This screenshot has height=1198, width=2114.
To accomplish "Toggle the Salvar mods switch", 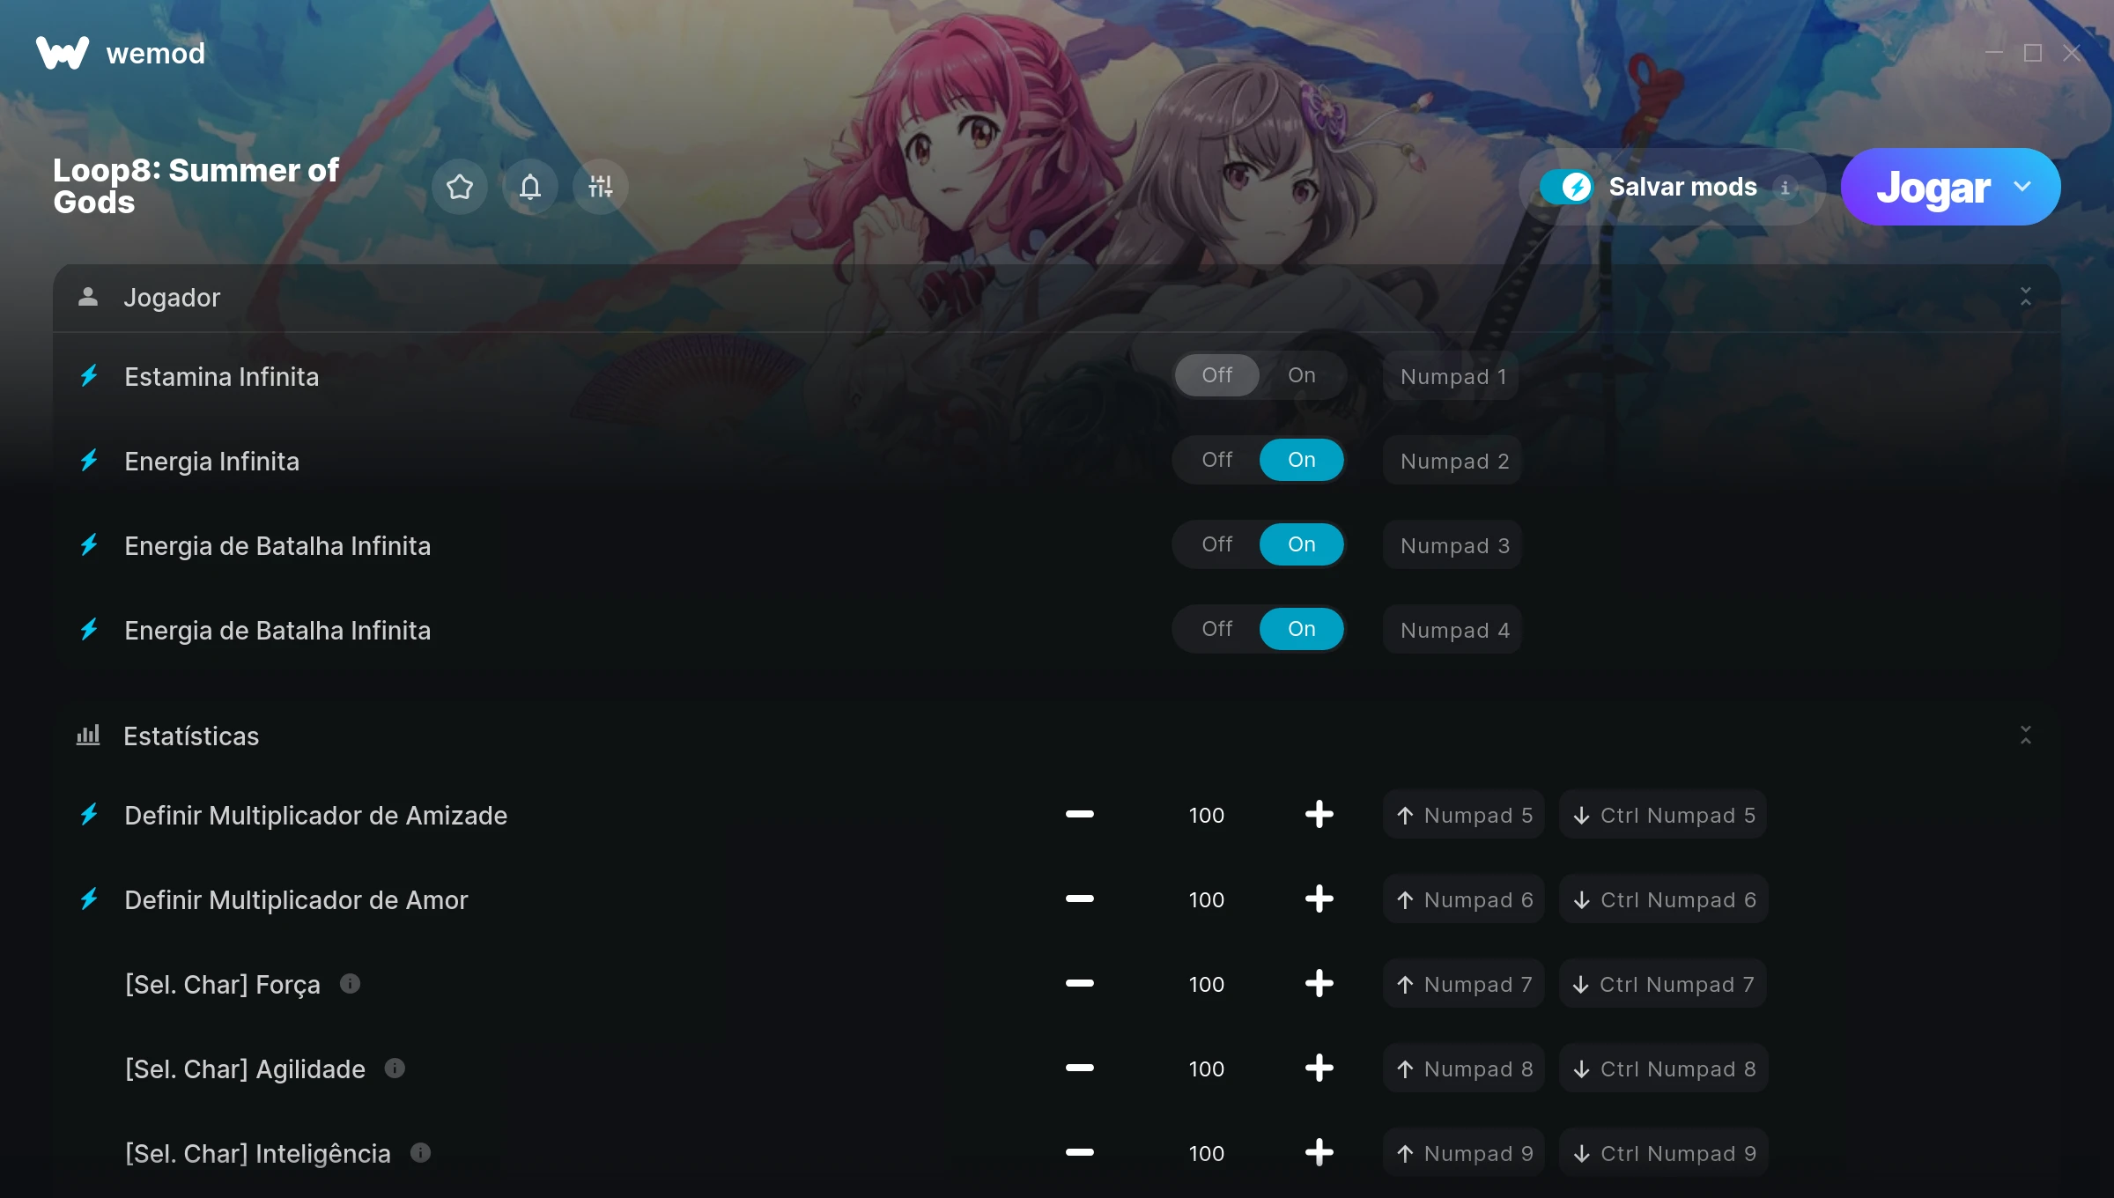I will tap(1567, 187).
